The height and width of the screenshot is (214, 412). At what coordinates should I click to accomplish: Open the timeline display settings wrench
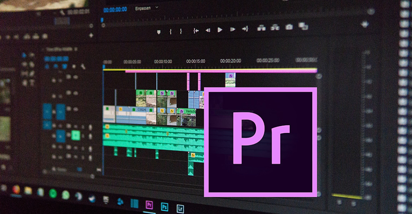pyautogui.click(x=83, y=66)
